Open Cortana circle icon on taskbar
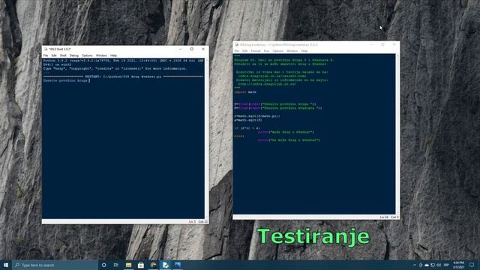This screenshot has height=270, width=480. (x=103, y=265)
